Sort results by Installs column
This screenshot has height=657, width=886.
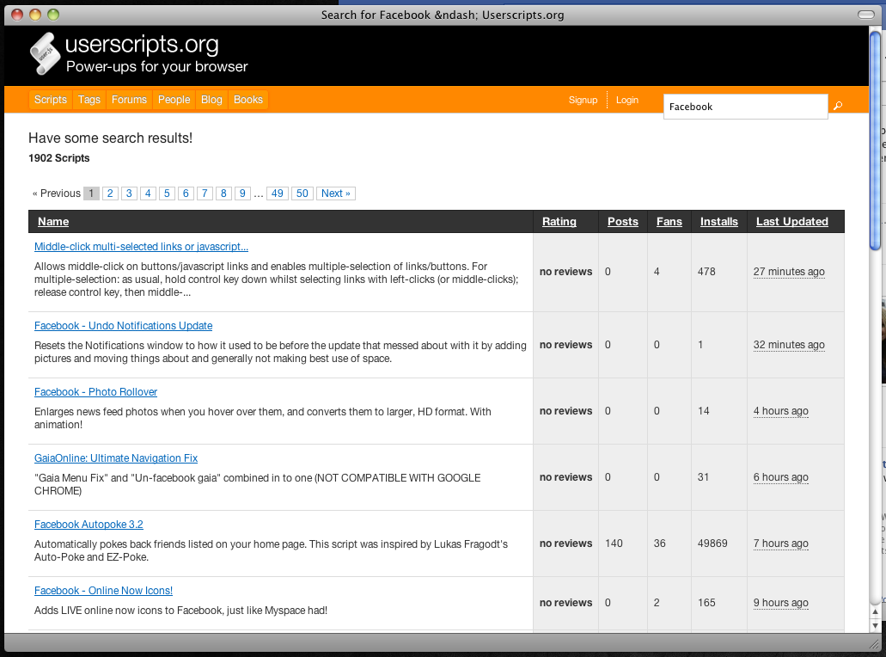718,222
